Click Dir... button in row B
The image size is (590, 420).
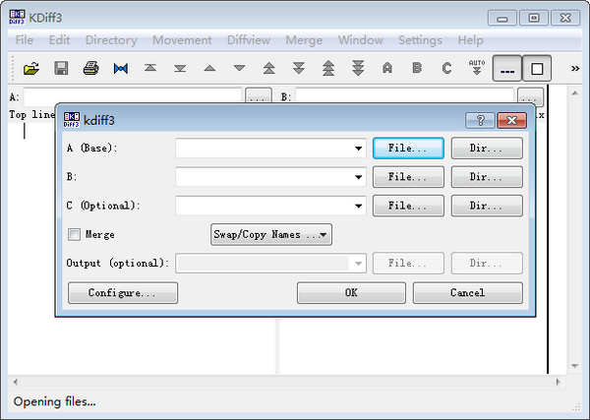tap(487, 177)
